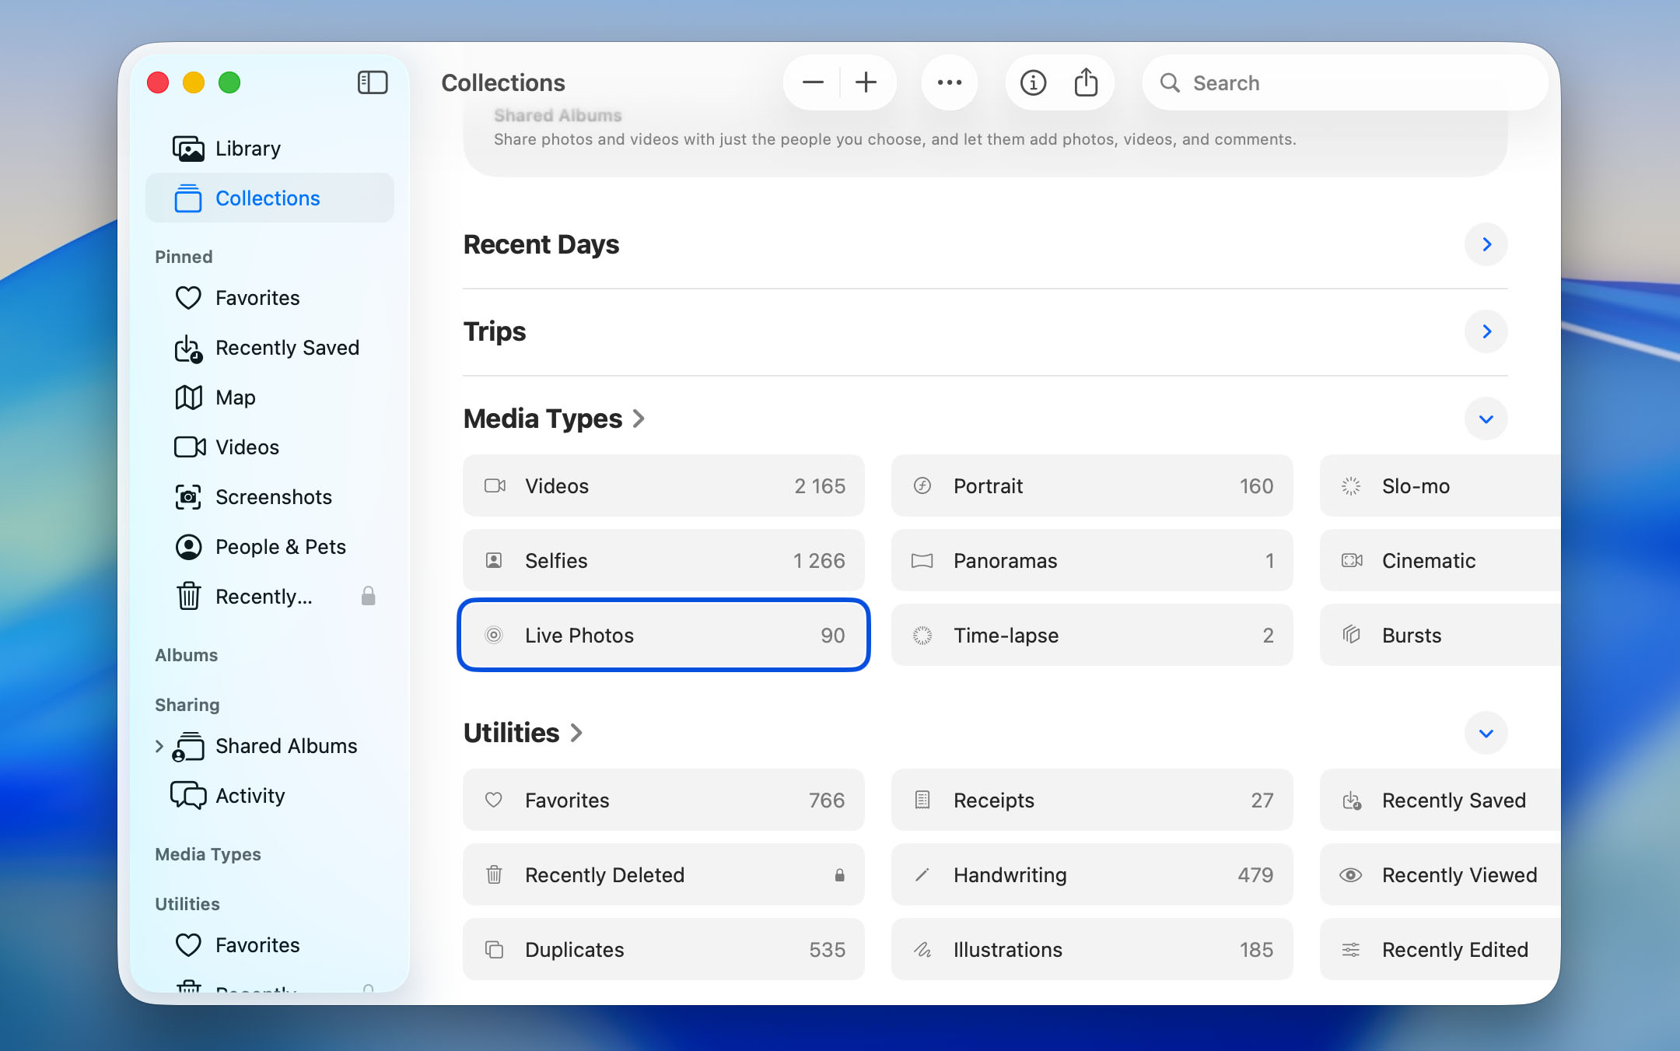Viewport: 1680px width, 1051px height.
Task: Open the Receipts utility card
Action: click(1092, 800)
